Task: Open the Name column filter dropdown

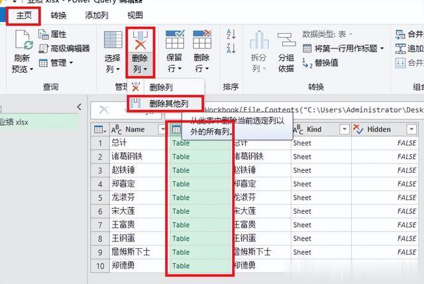Action: [162, 130]
